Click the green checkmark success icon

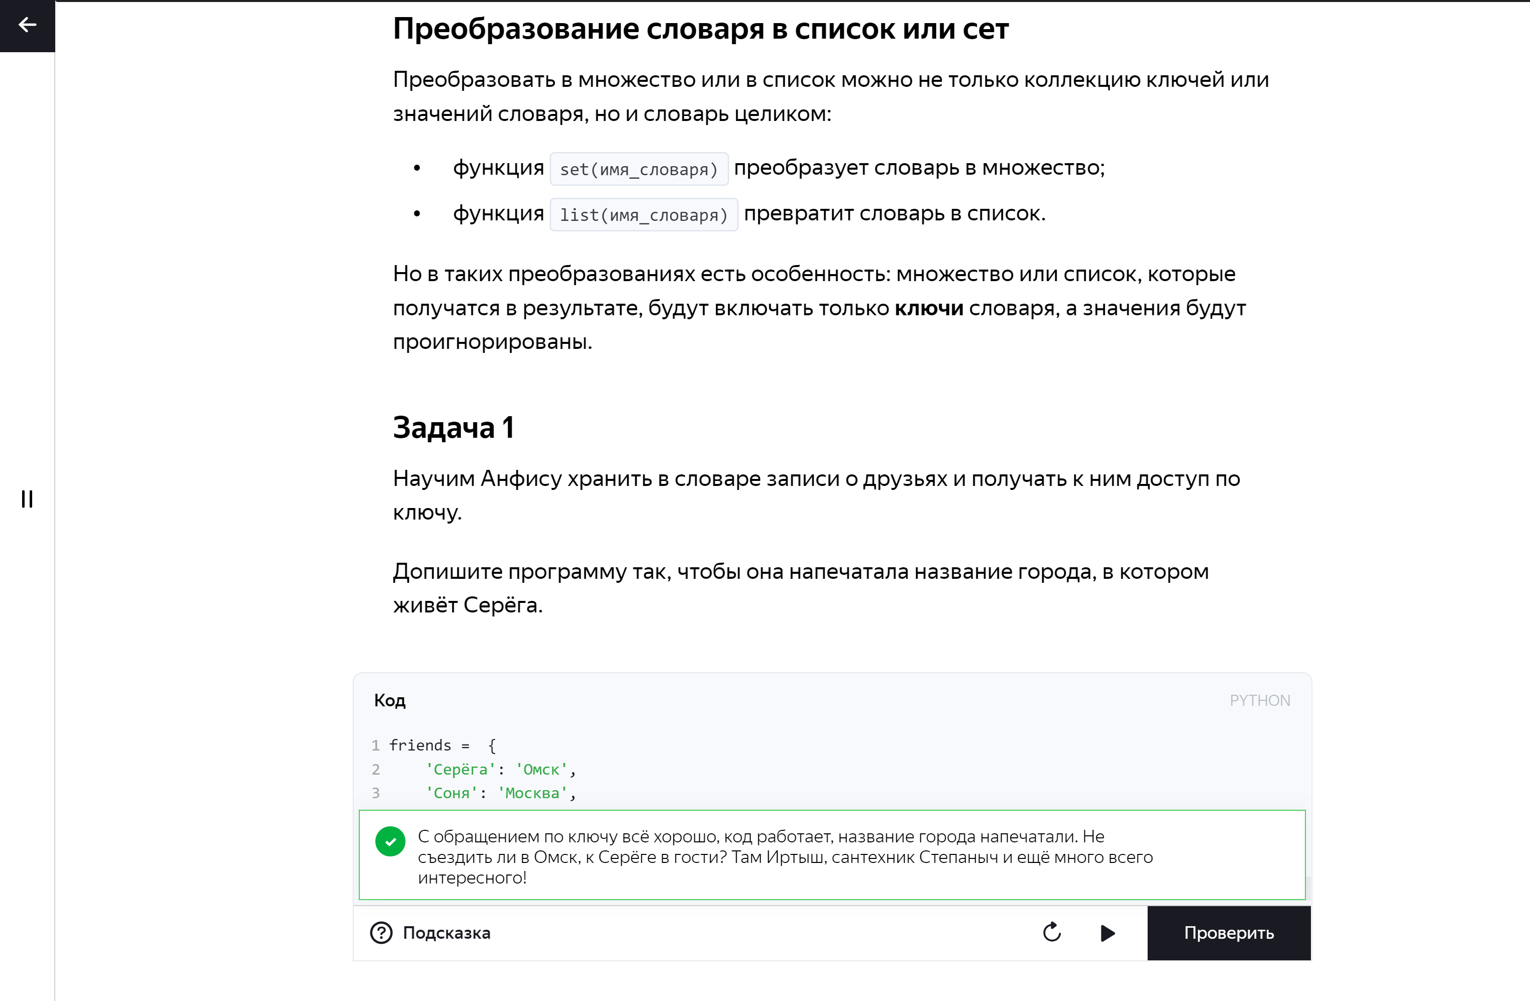(x=390, y=841)
